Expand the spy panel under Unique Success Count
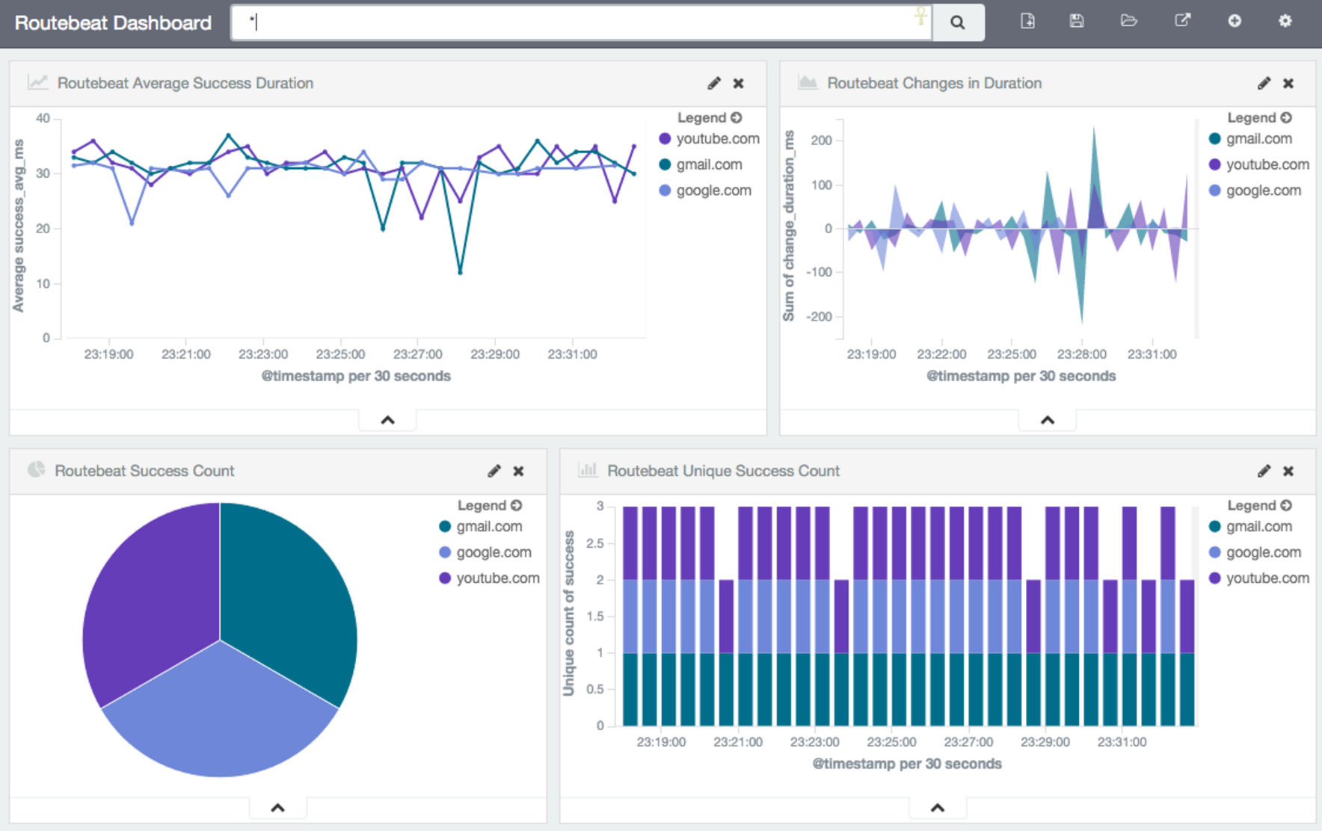 click(x=937, y=808)
